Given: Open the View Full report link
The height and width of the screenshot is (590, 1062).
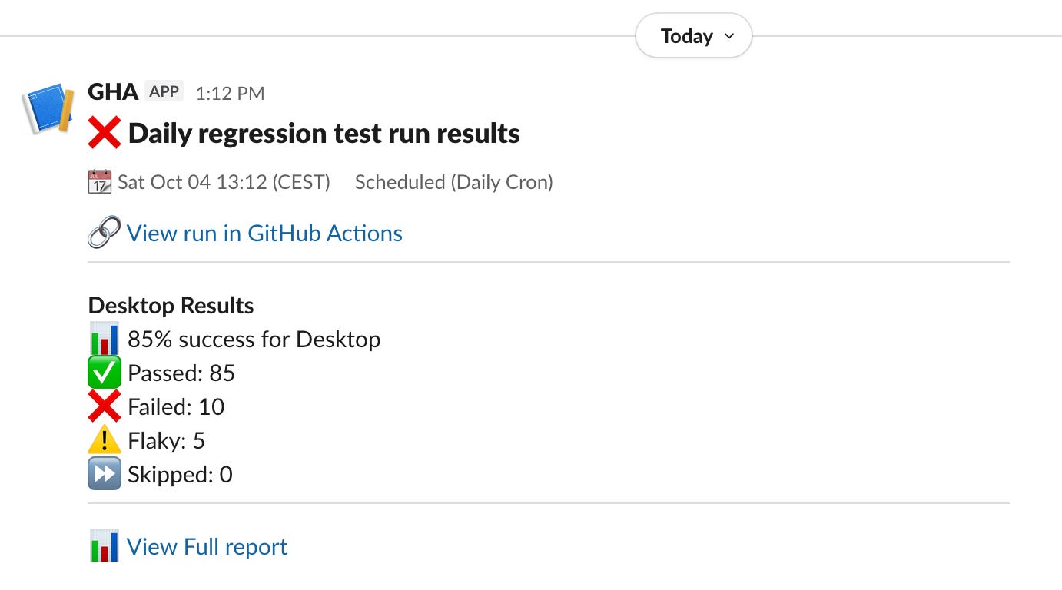Looking at the screenshot, I should [x=207, y=547].
